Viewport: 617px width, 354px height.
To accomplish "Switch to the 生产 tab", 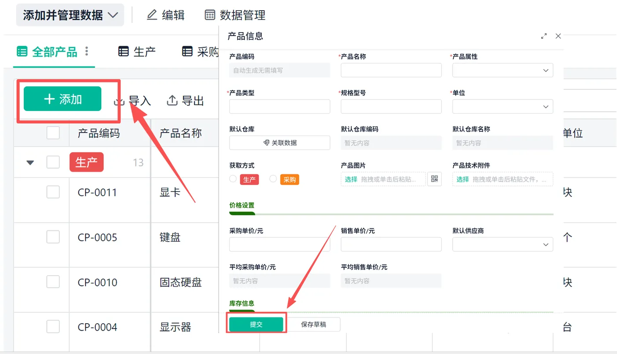I will 137,52.
